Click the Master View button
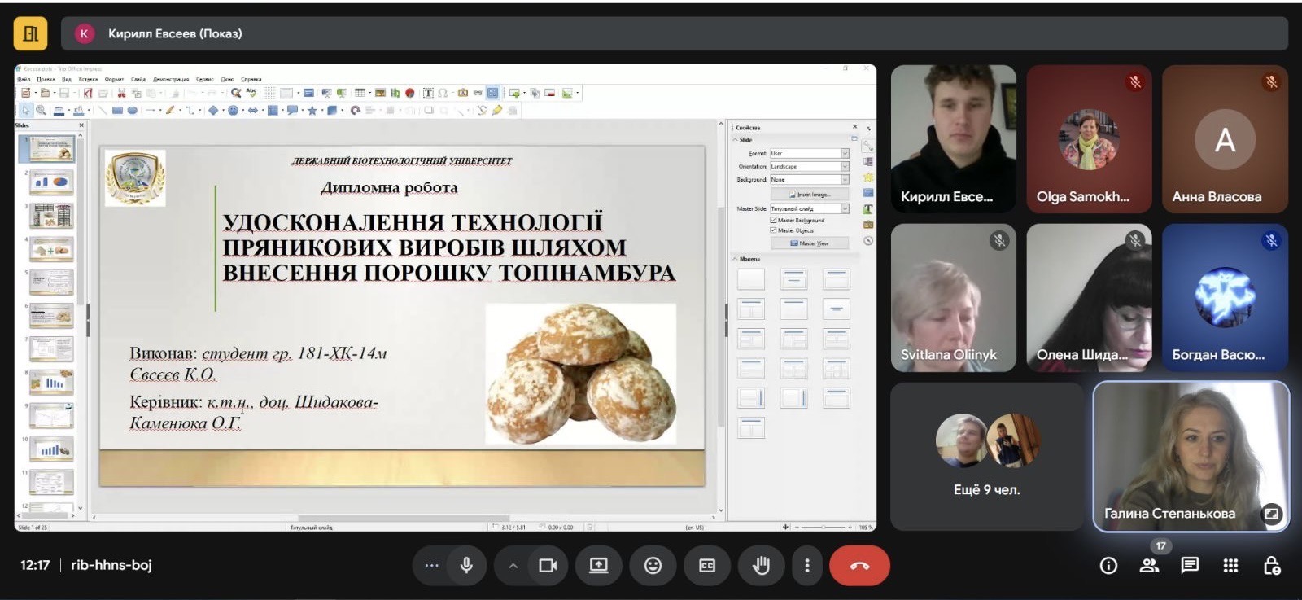Screen dimensions: 1302x600 tap(809, 243)
